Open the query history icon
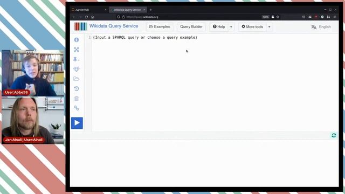This screenshot has width=345, height=194. pyautogui.click(x=77, y=88)
